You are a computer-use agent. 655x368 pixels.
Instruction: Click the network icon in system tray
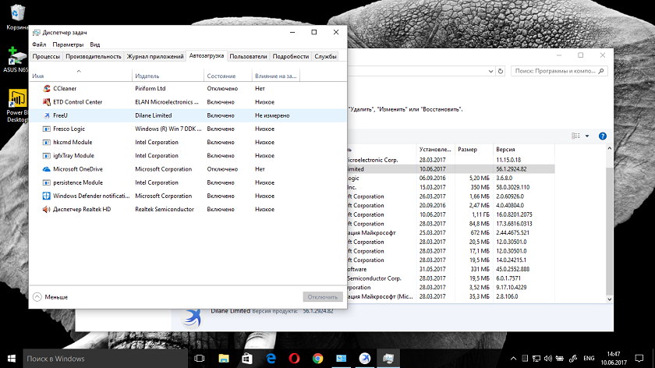point(536,359)
